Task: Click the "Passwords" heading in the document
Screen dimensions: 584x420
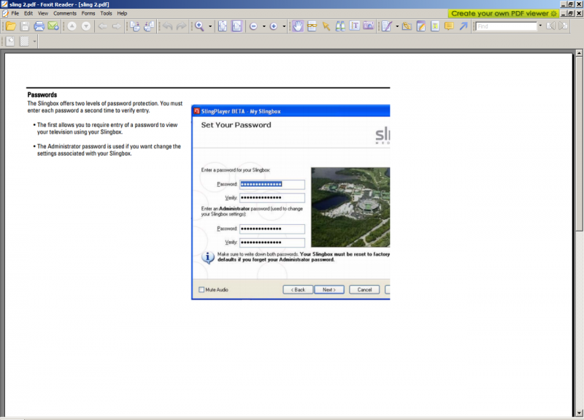Action: click(x=42, y=95)
